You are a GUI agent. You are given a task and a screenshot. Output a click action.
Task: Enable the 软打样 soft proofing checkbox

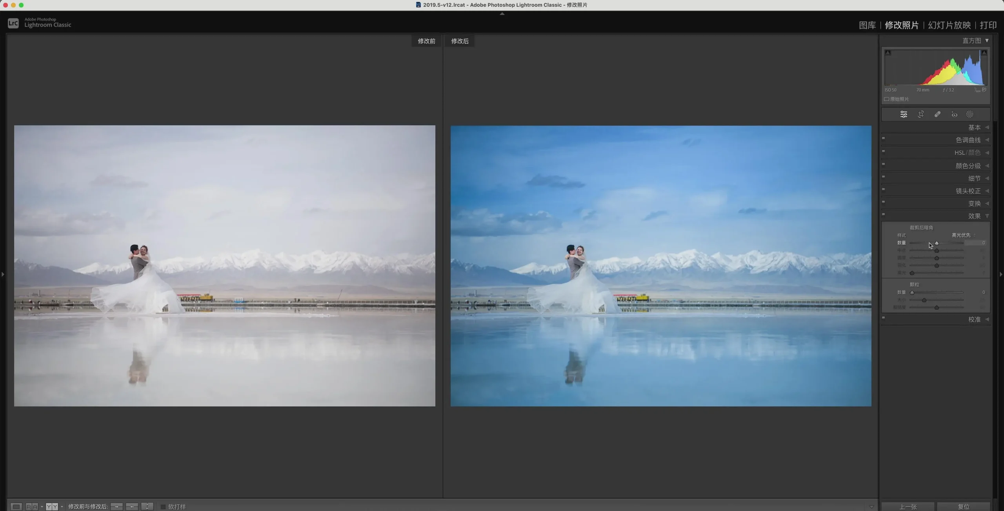163,507
